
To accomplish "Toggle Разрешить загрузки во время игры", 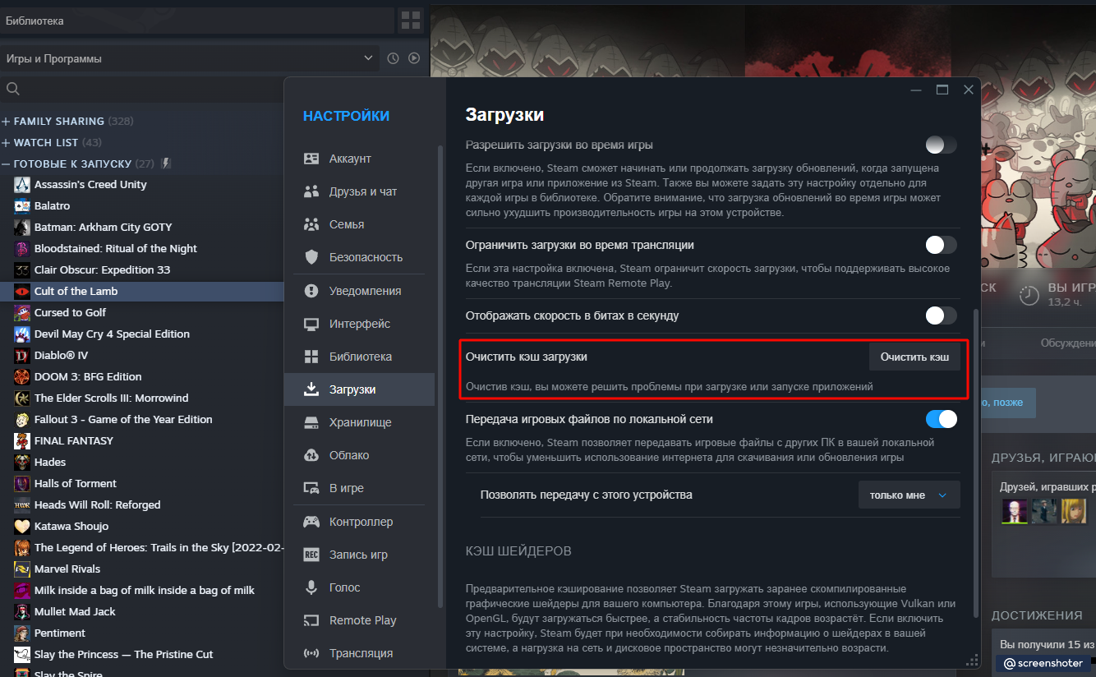I will [942, 145].
